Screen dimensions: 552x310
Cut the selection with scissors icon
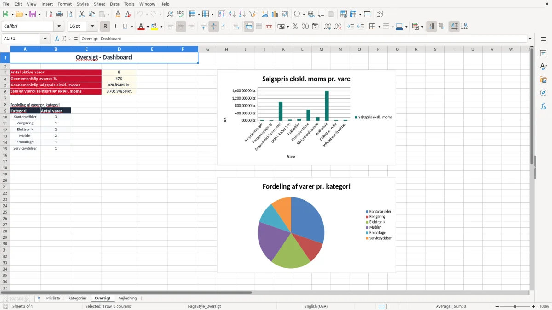pyautogui.click(x=82, y=14)
